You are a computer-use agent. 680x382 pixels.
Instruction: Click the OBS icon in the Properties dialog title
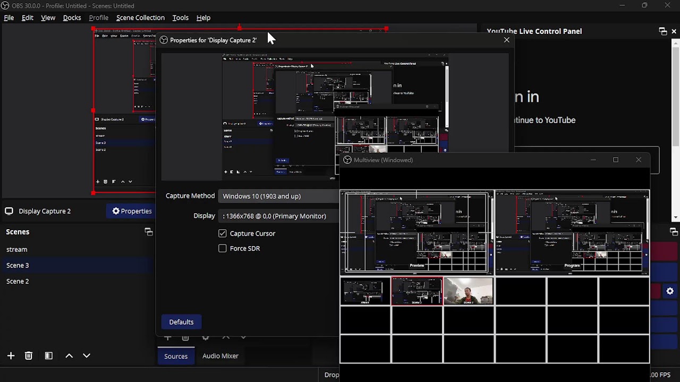(x=164, y=40)
